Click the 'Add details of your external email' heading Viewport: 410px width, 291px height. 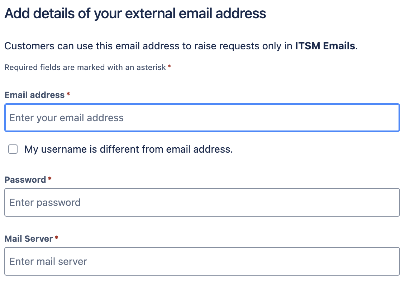(135, 14)
